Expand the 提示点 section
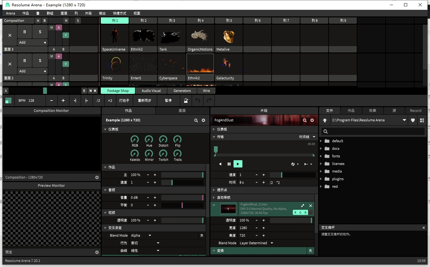This screenshot has height=267, width=430. [214, 190]
